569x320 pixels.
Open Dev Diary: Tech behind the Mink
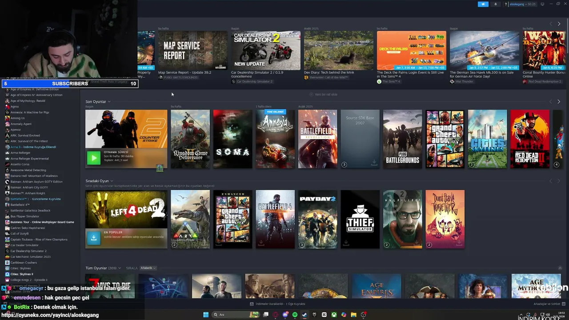tap(338, 50)
